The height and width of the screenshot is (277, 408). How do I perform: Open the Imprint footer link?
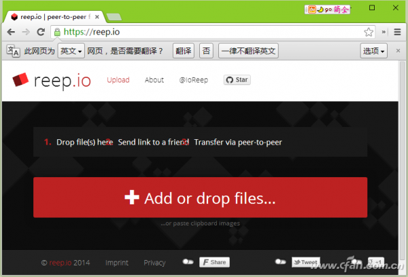[x=117, y=263]
